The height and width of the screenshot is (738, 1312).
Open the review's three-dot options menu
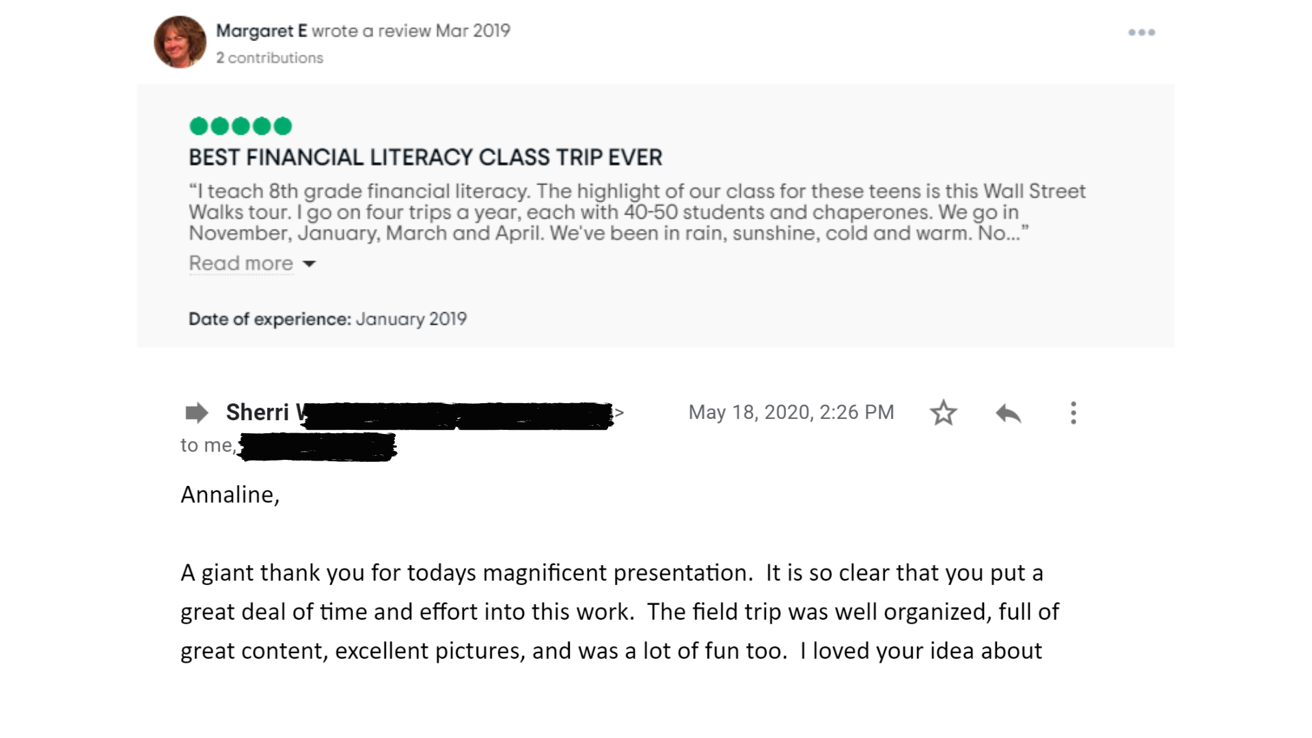pos(1141,32)
